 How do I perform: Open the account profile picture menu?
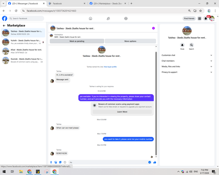click(x=212, y=18)
